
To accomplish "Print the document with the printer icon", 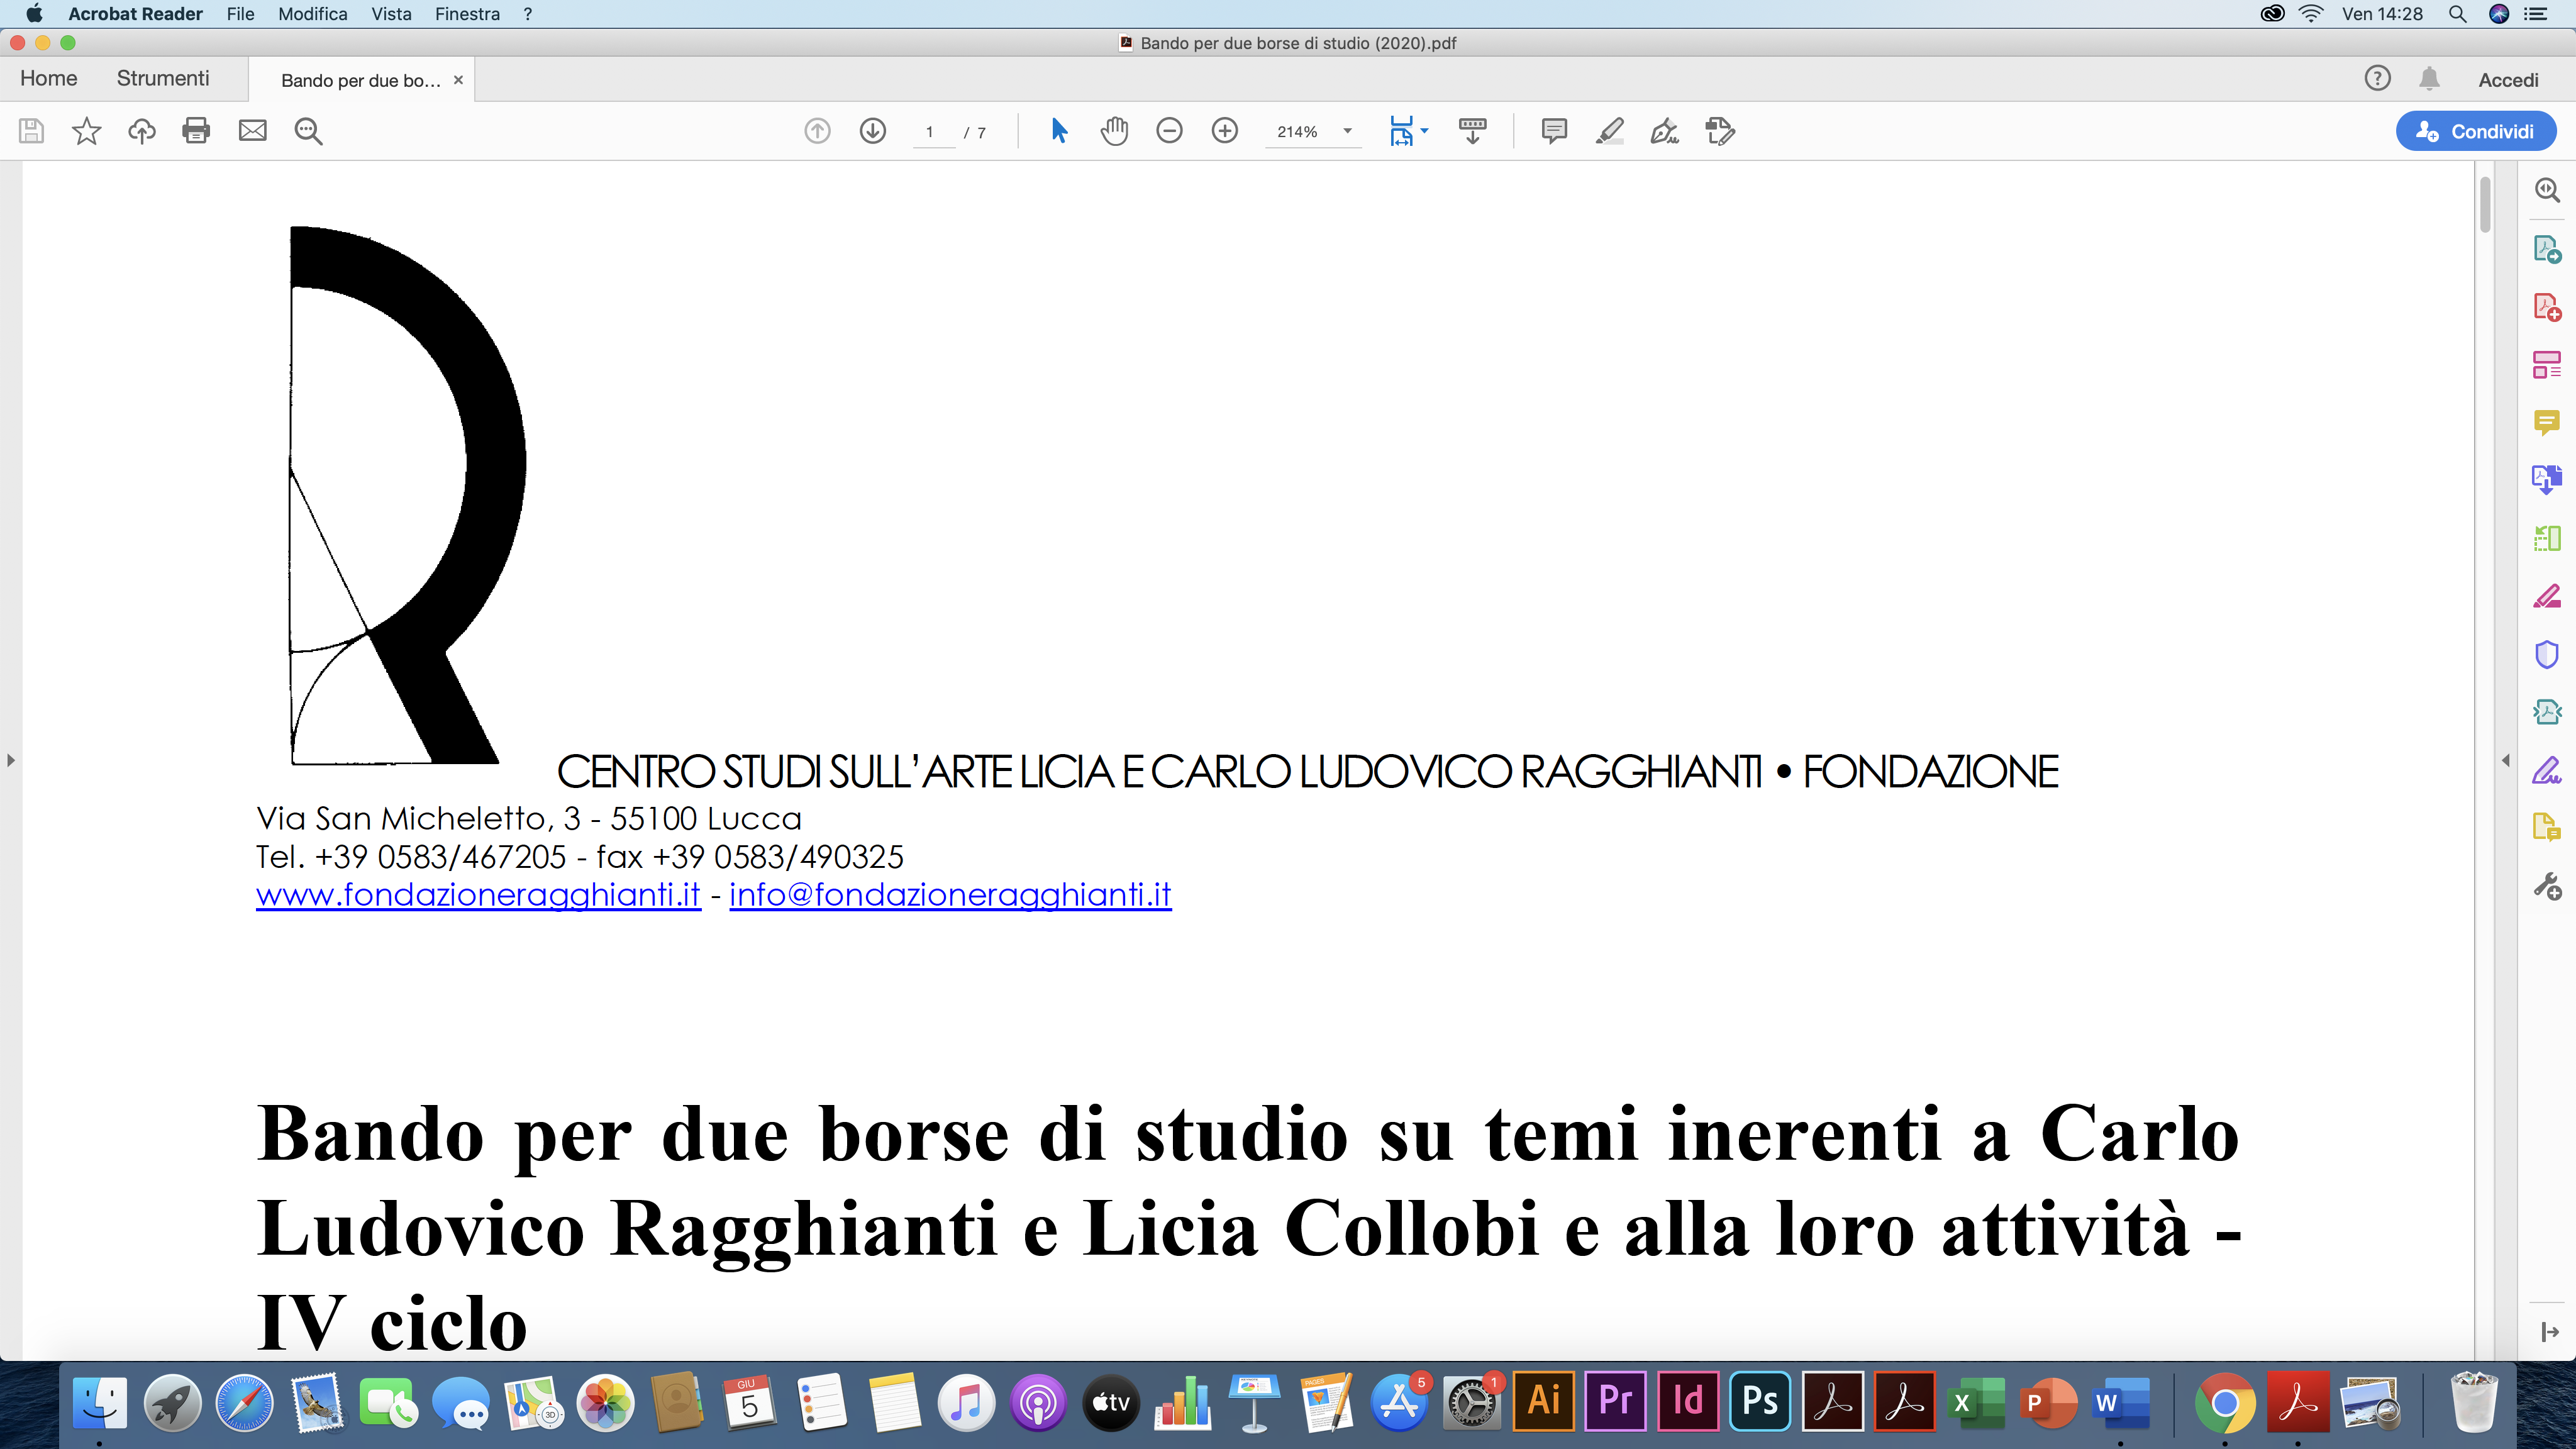I will (196, 131).
